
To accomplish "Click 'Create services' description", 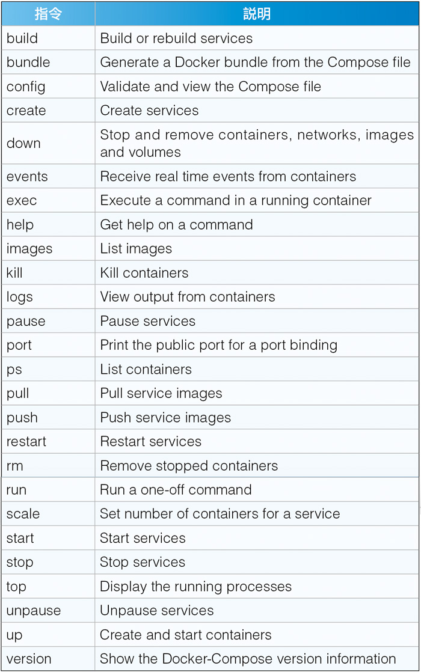I will (x=149, y=111).
